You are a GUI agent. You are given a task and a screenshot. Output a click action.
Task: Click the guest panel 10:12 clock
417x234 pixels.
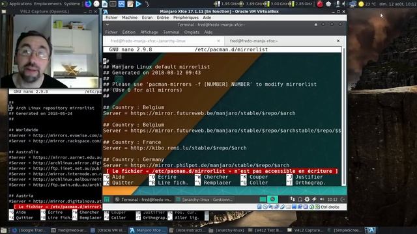(332, 200)
